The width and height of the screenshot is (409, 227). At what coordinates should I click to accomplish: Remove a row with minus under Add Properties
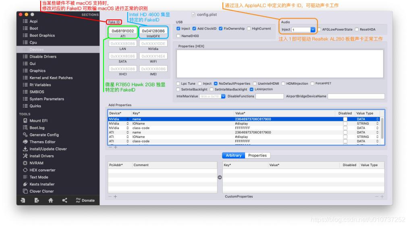[x=110, y=147]
